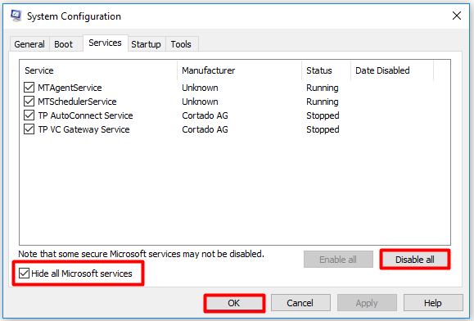
Task: Click Cortado AG for TP AutoConnect Service
Action: (x=205, y=115)
